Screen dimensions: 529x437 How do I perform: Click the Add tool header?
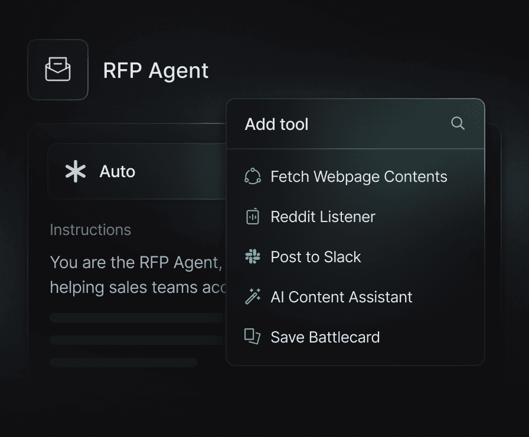click(277, 124)
